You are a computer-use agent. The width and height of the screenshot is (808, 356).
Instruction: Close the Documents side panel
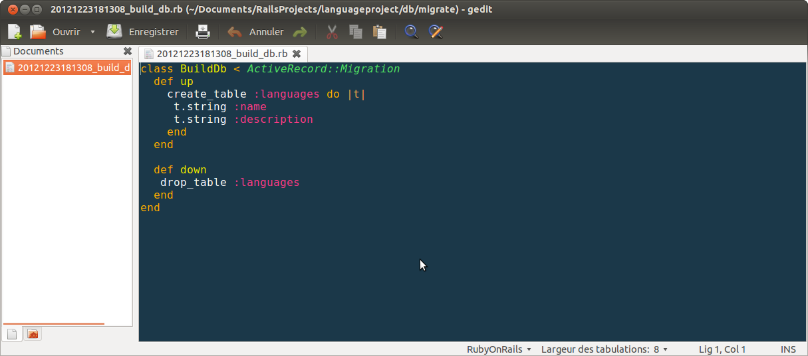(x=128, y=51)
